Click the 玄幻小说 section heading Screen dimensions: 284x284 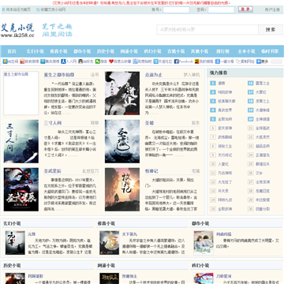(12, 223)
